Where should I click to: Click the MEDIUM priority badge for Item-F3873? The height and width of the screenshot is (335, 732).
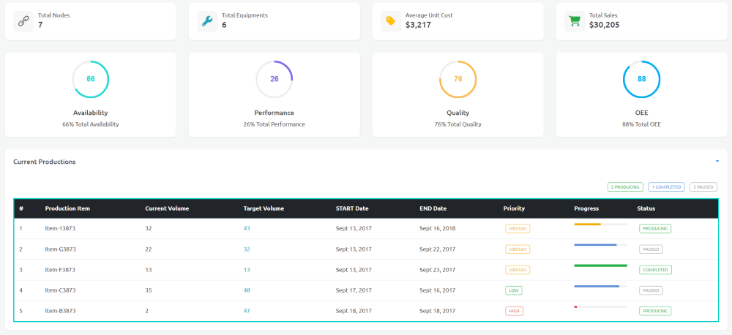518,270
